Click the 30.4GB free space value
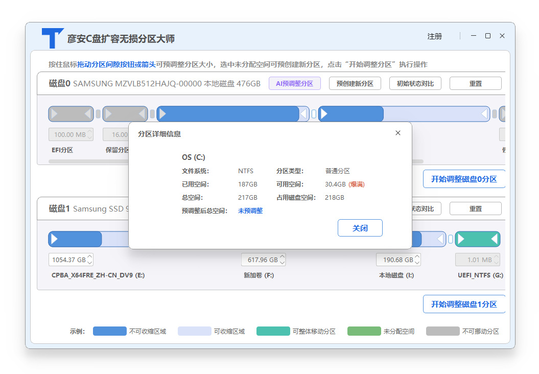The image size is (539, 374). pos(335,184)
